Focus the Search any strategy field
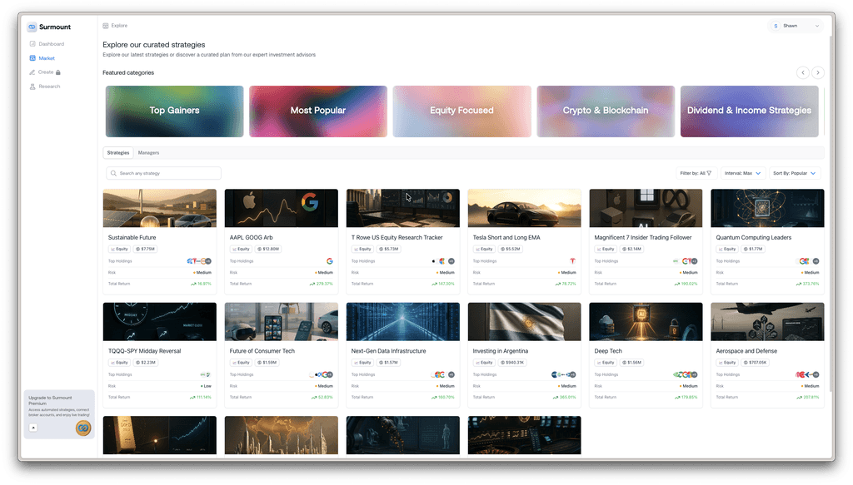This screenshot has height=485, width=853. tap(164, 173)
